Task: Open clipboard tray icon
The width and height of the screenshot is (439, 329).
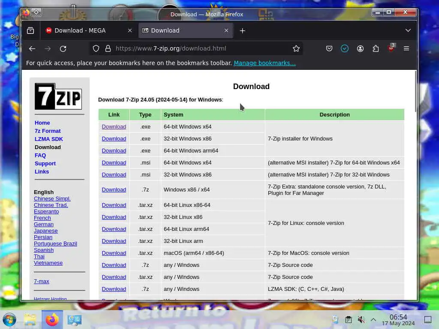Action: pyautogui.click(x=348, y=320)
